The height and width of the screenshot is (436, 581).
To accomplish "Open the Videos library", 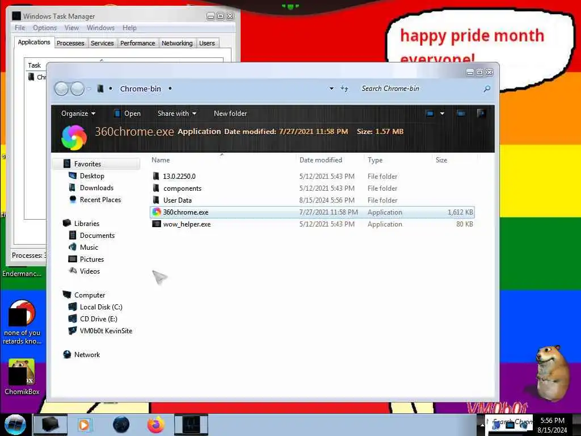I will coord(90,271).
